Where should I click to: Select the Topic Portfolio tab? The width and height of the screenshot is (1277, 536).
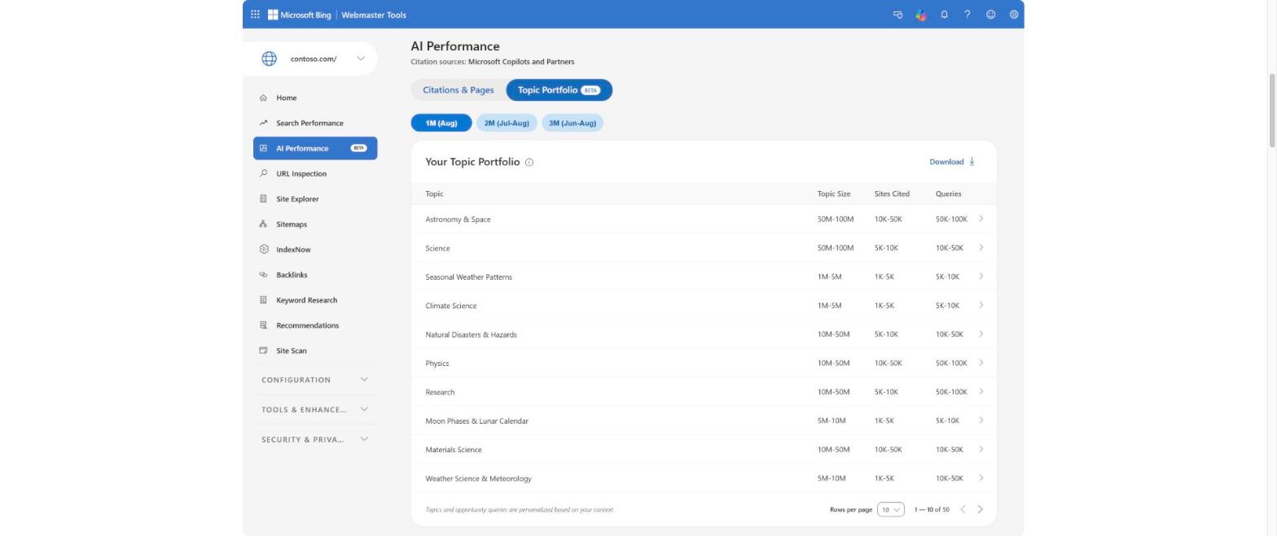(x=559, y=90)
